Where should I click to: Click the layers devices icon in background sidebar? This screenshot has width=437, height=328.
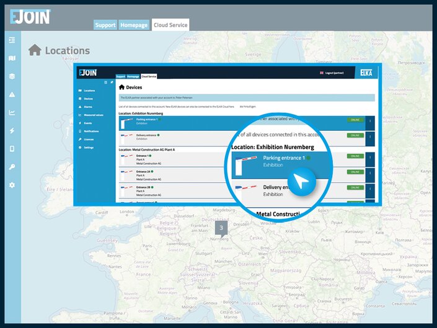[12, 76]
